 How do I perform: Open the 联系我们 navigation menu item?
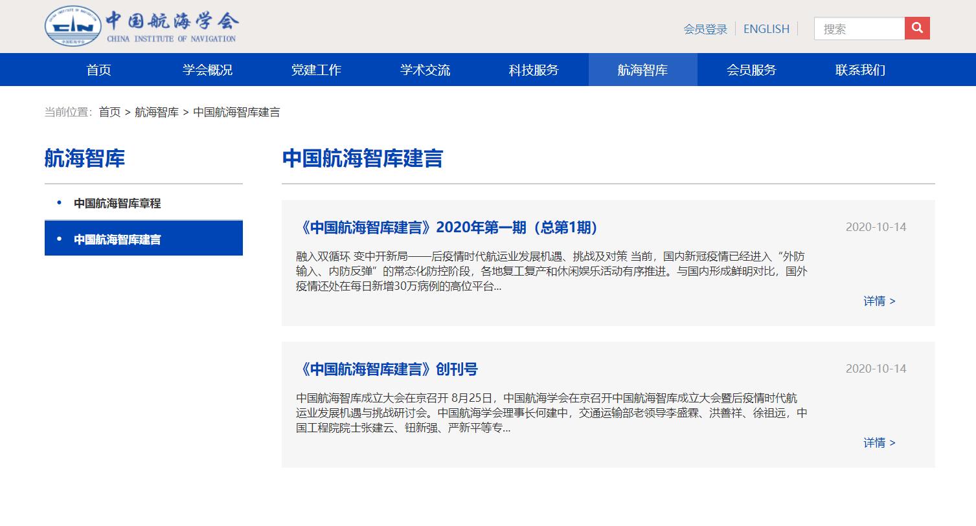point(860,70)
